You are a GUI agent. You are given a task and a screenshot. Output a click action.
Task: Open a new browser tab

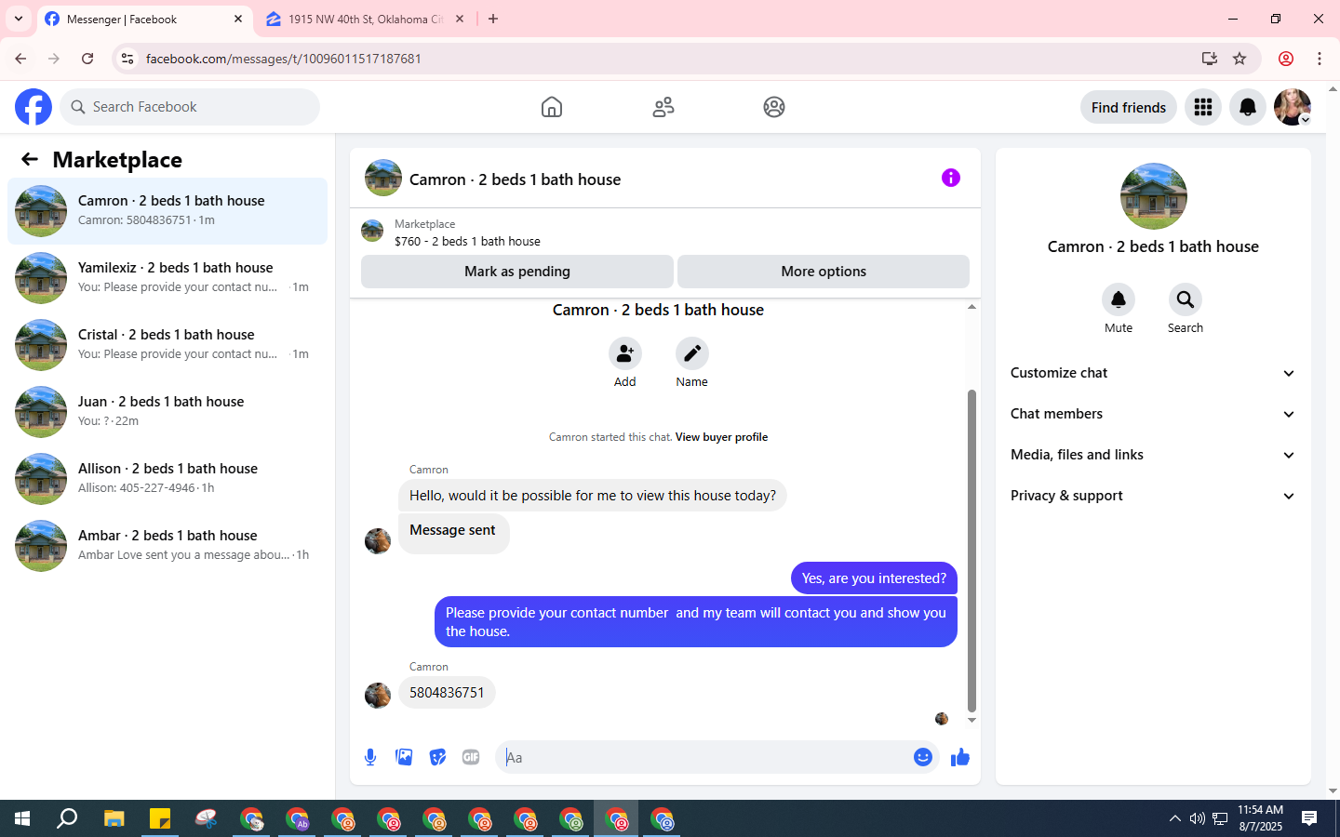(x=493, y=19)
